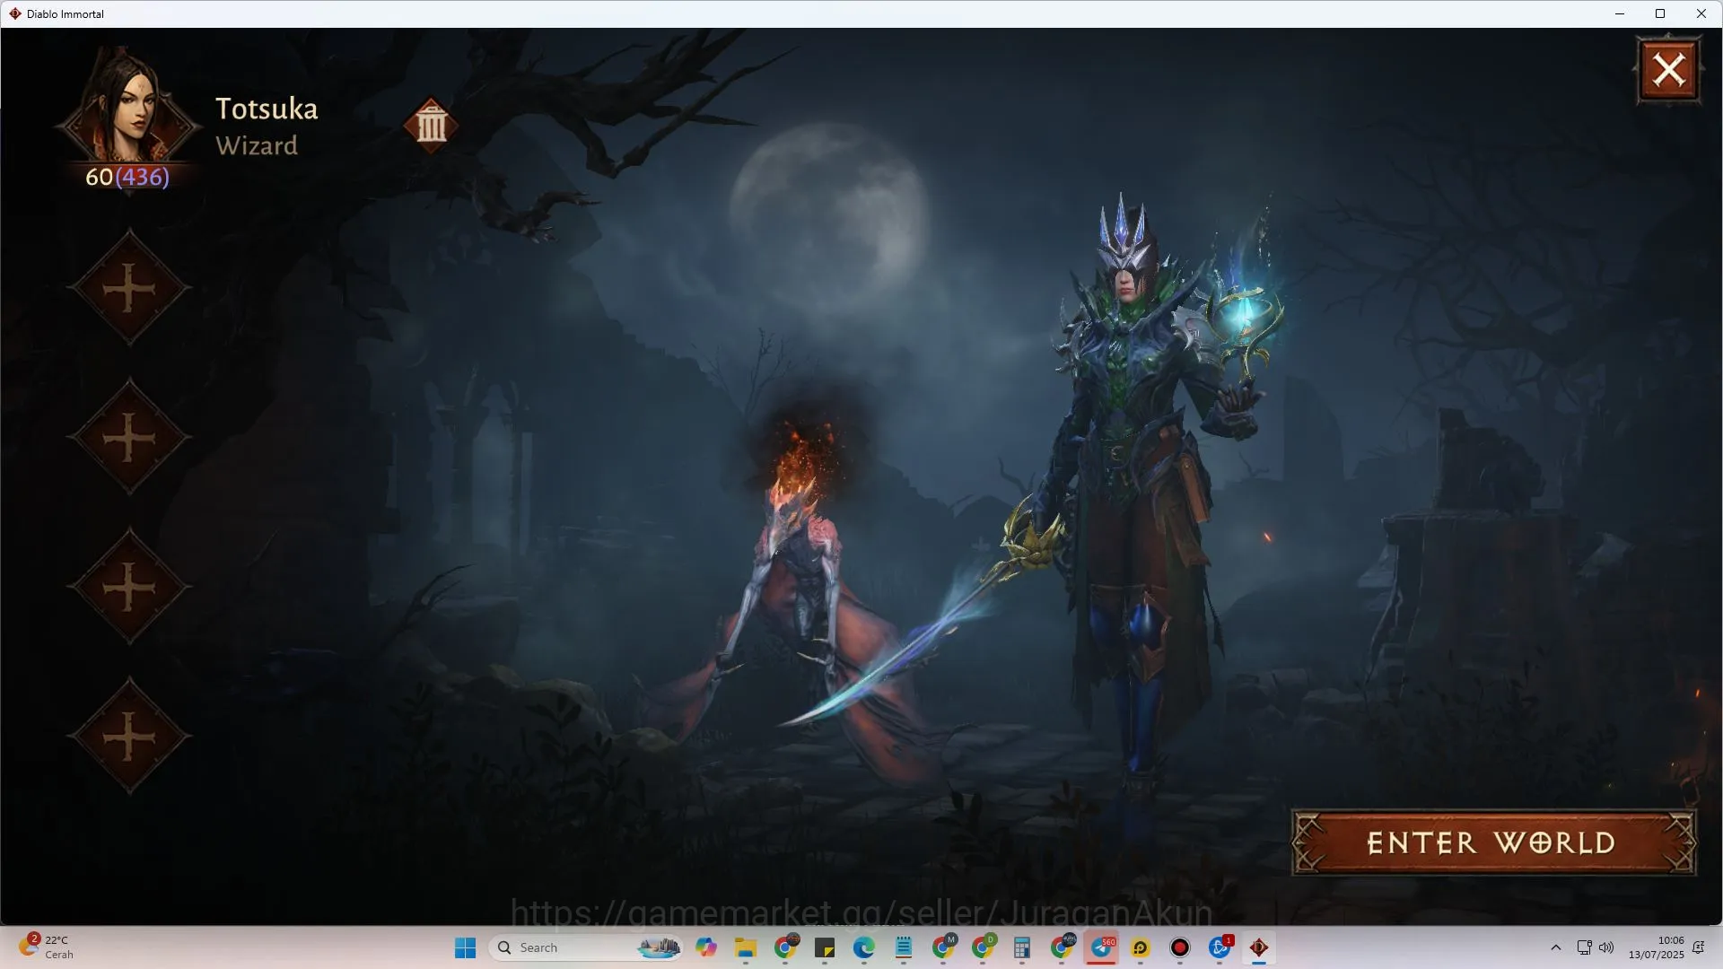The image size is (1723, 969).
Task: Add a character in the second empty slot
Action: 129,438
